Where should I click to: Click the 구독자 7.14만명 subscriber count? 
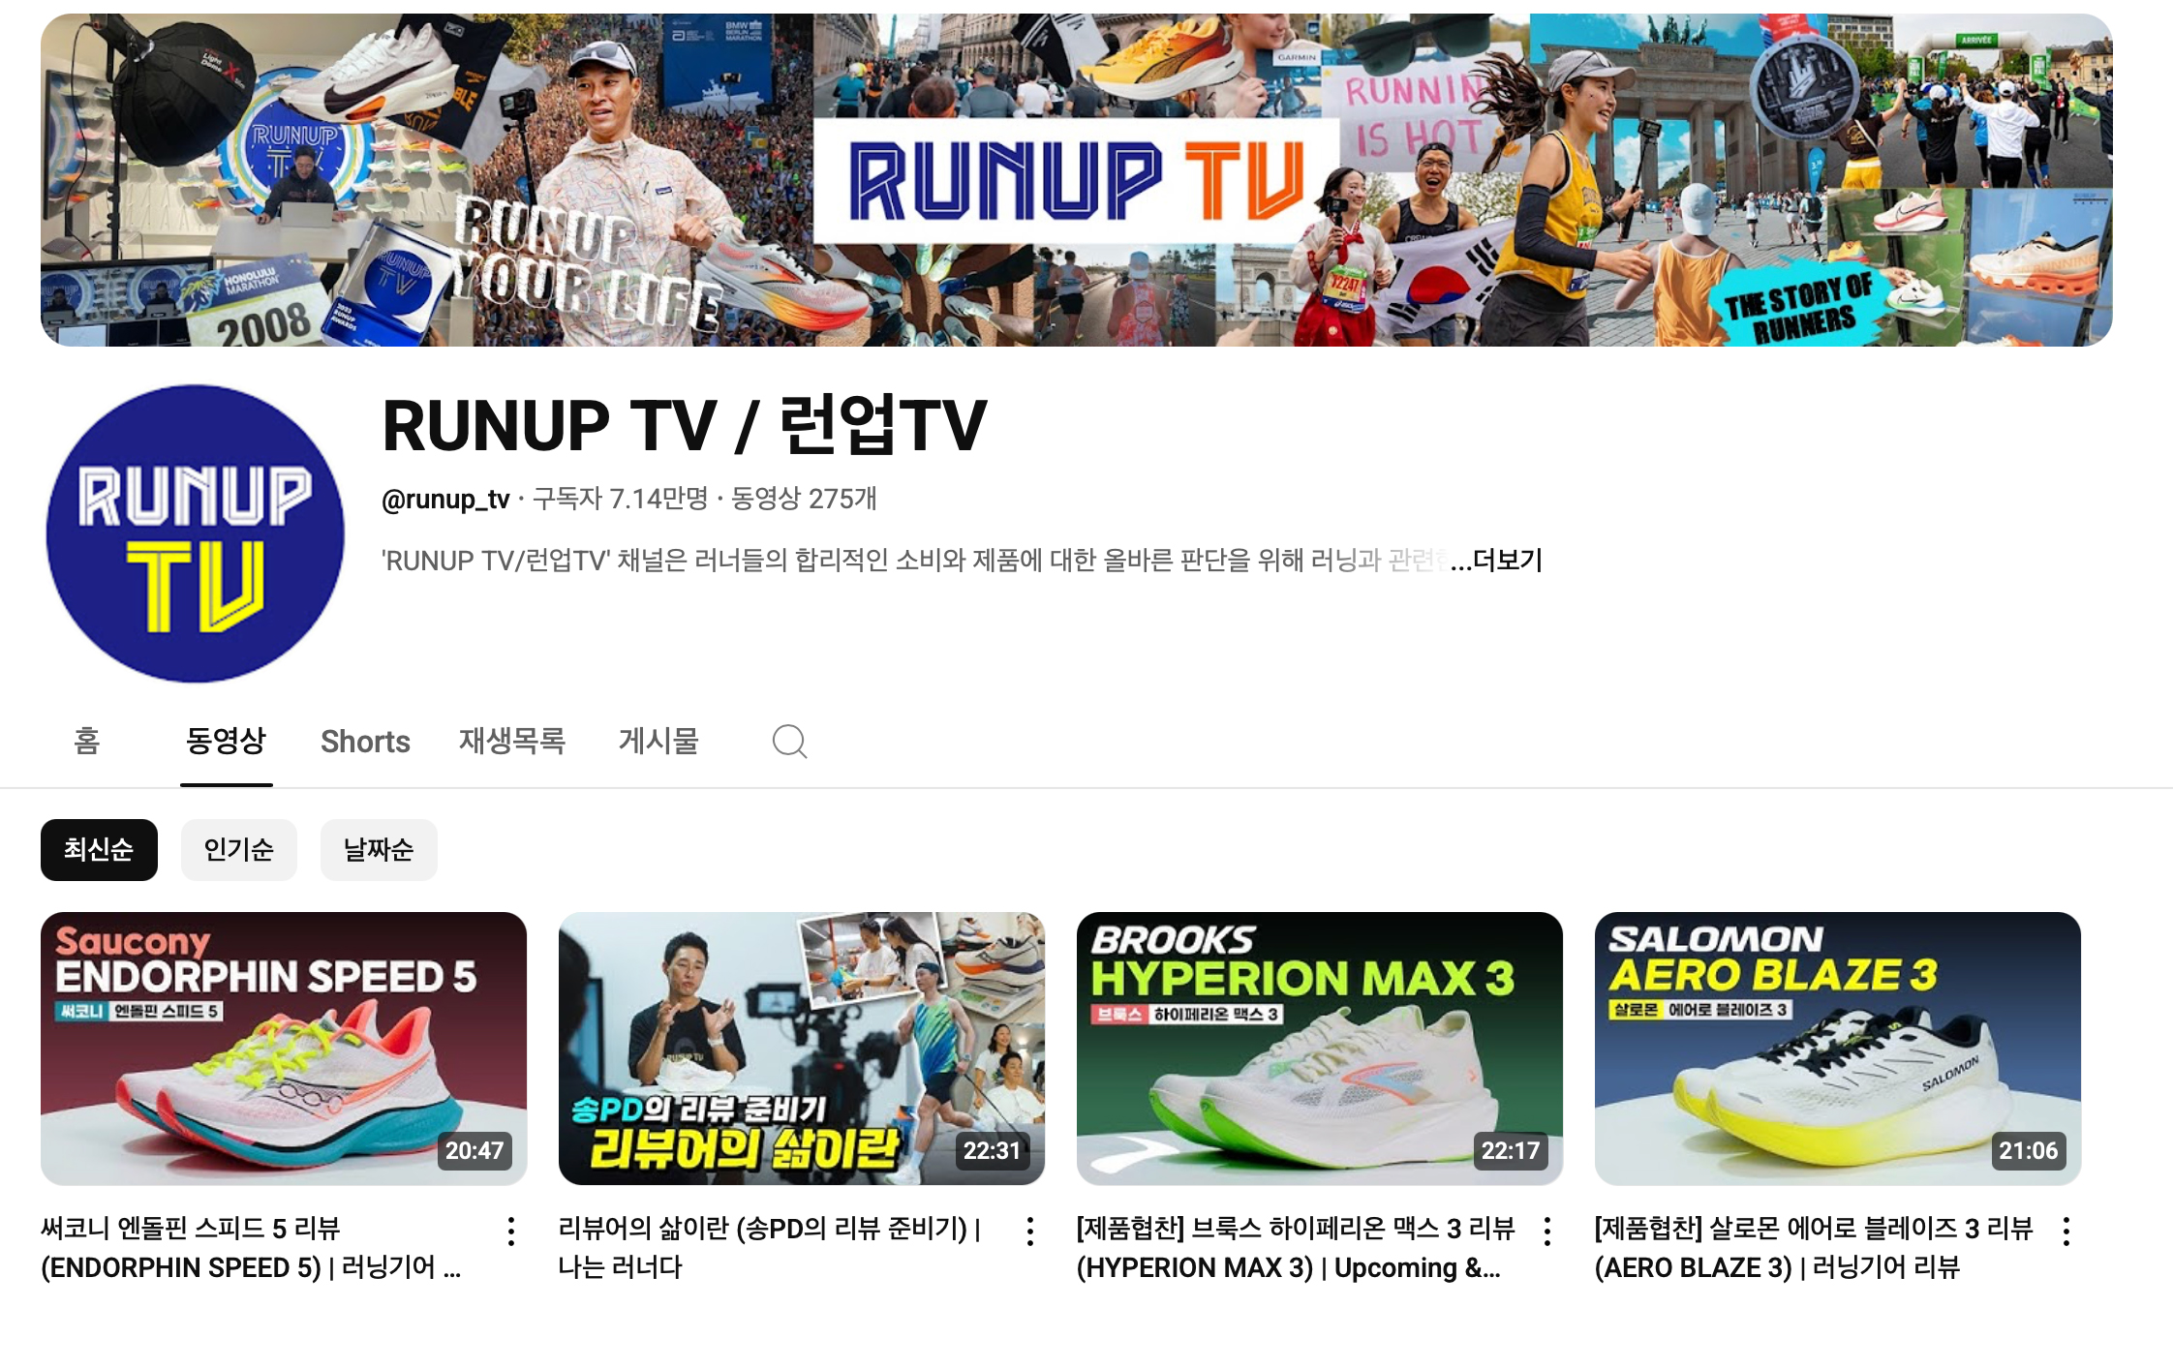pos(621,499)
